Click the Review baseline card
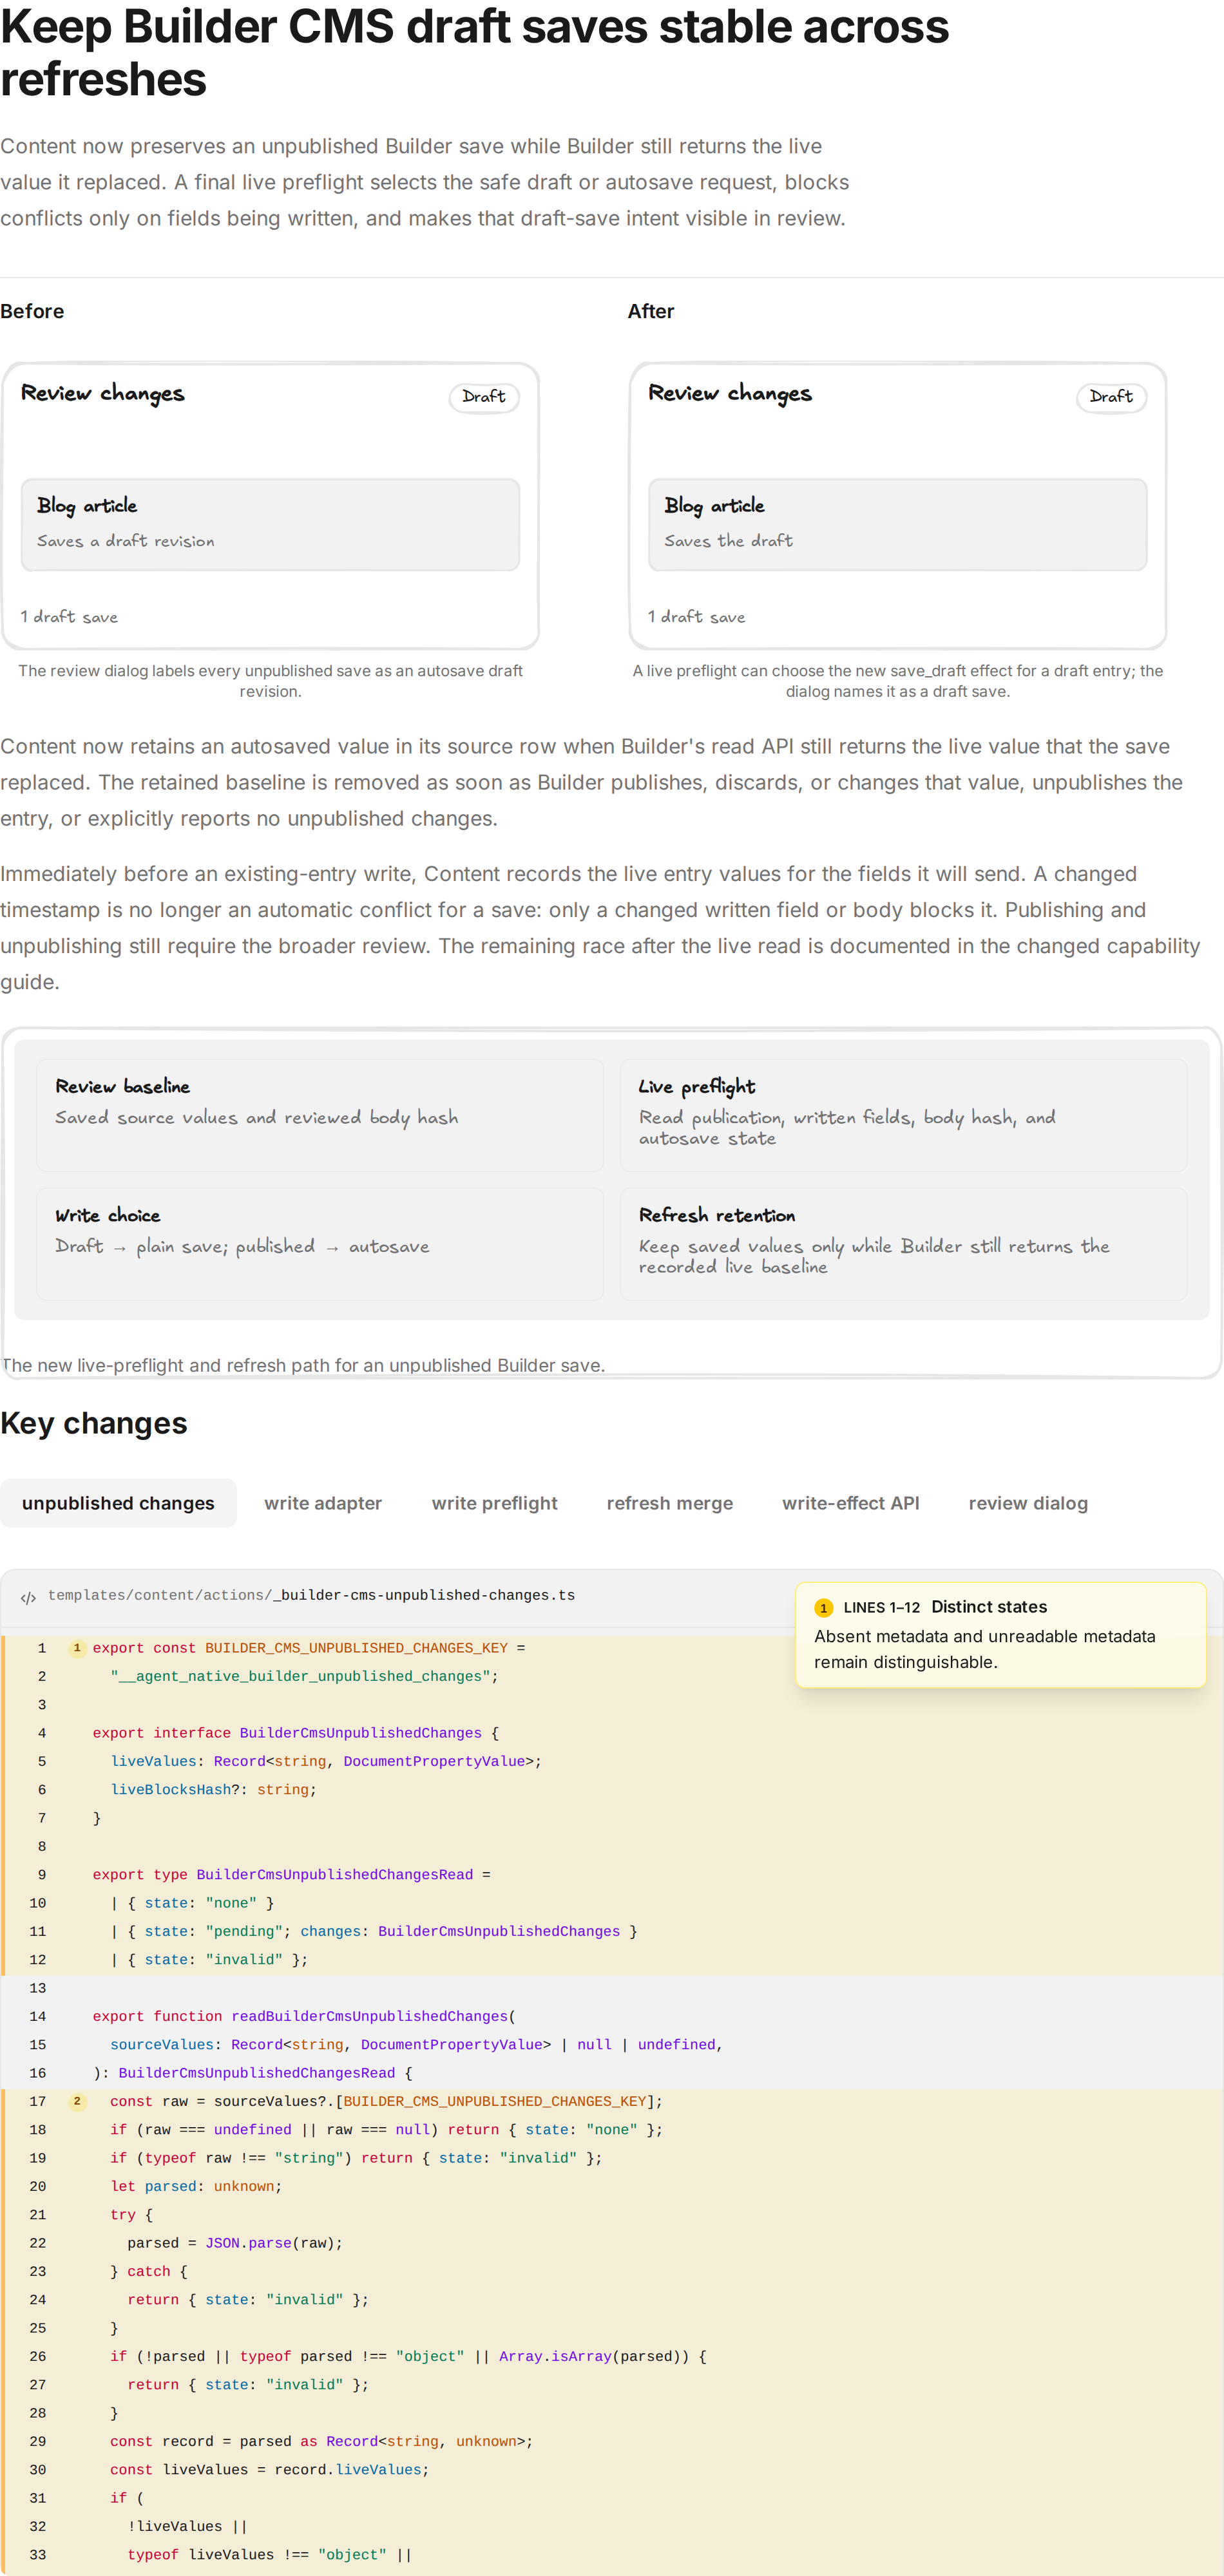Screen dimensions: 1224x2576 pos(320,1115)
